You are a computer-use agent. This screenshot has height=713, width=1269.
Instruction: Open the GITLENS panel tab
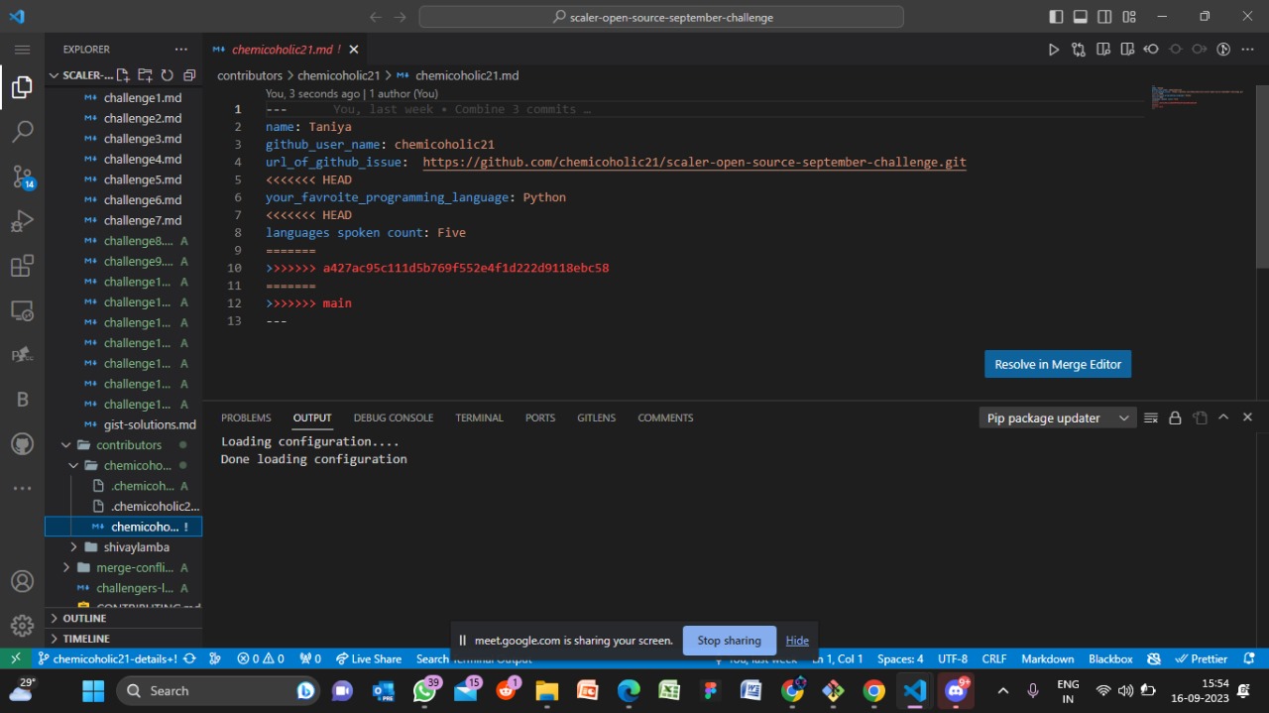point(596,417)
